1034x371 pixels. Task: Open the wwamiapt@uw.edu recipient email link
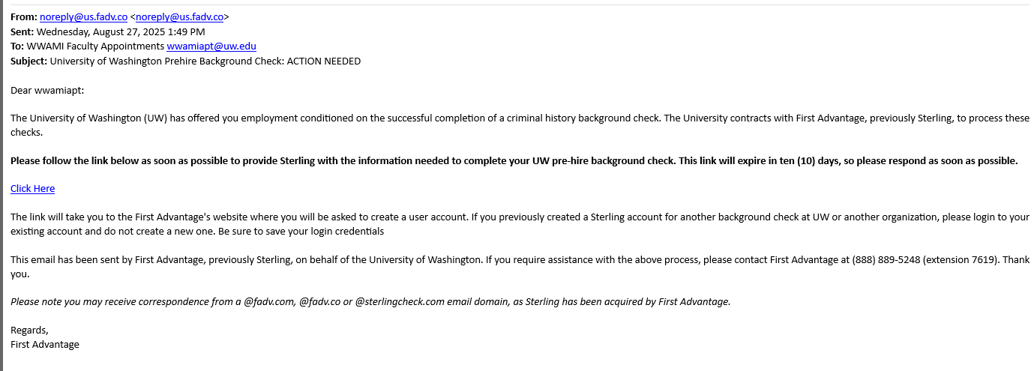tap(211, 46)
